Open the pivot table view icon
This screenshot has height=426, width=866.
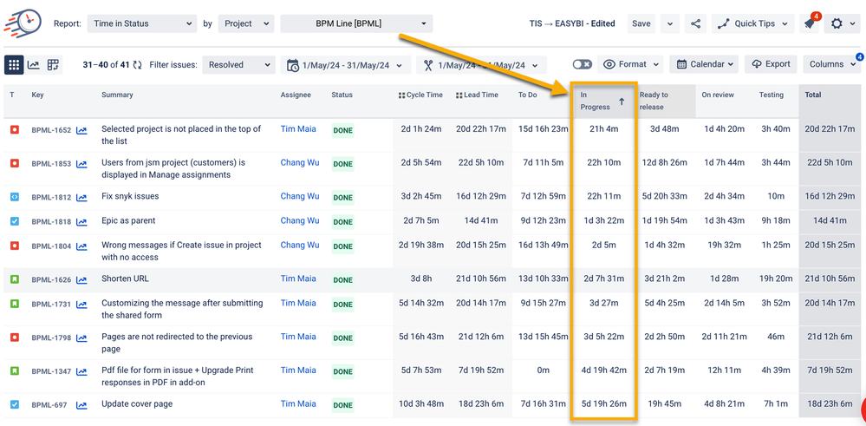pos(53,65)
